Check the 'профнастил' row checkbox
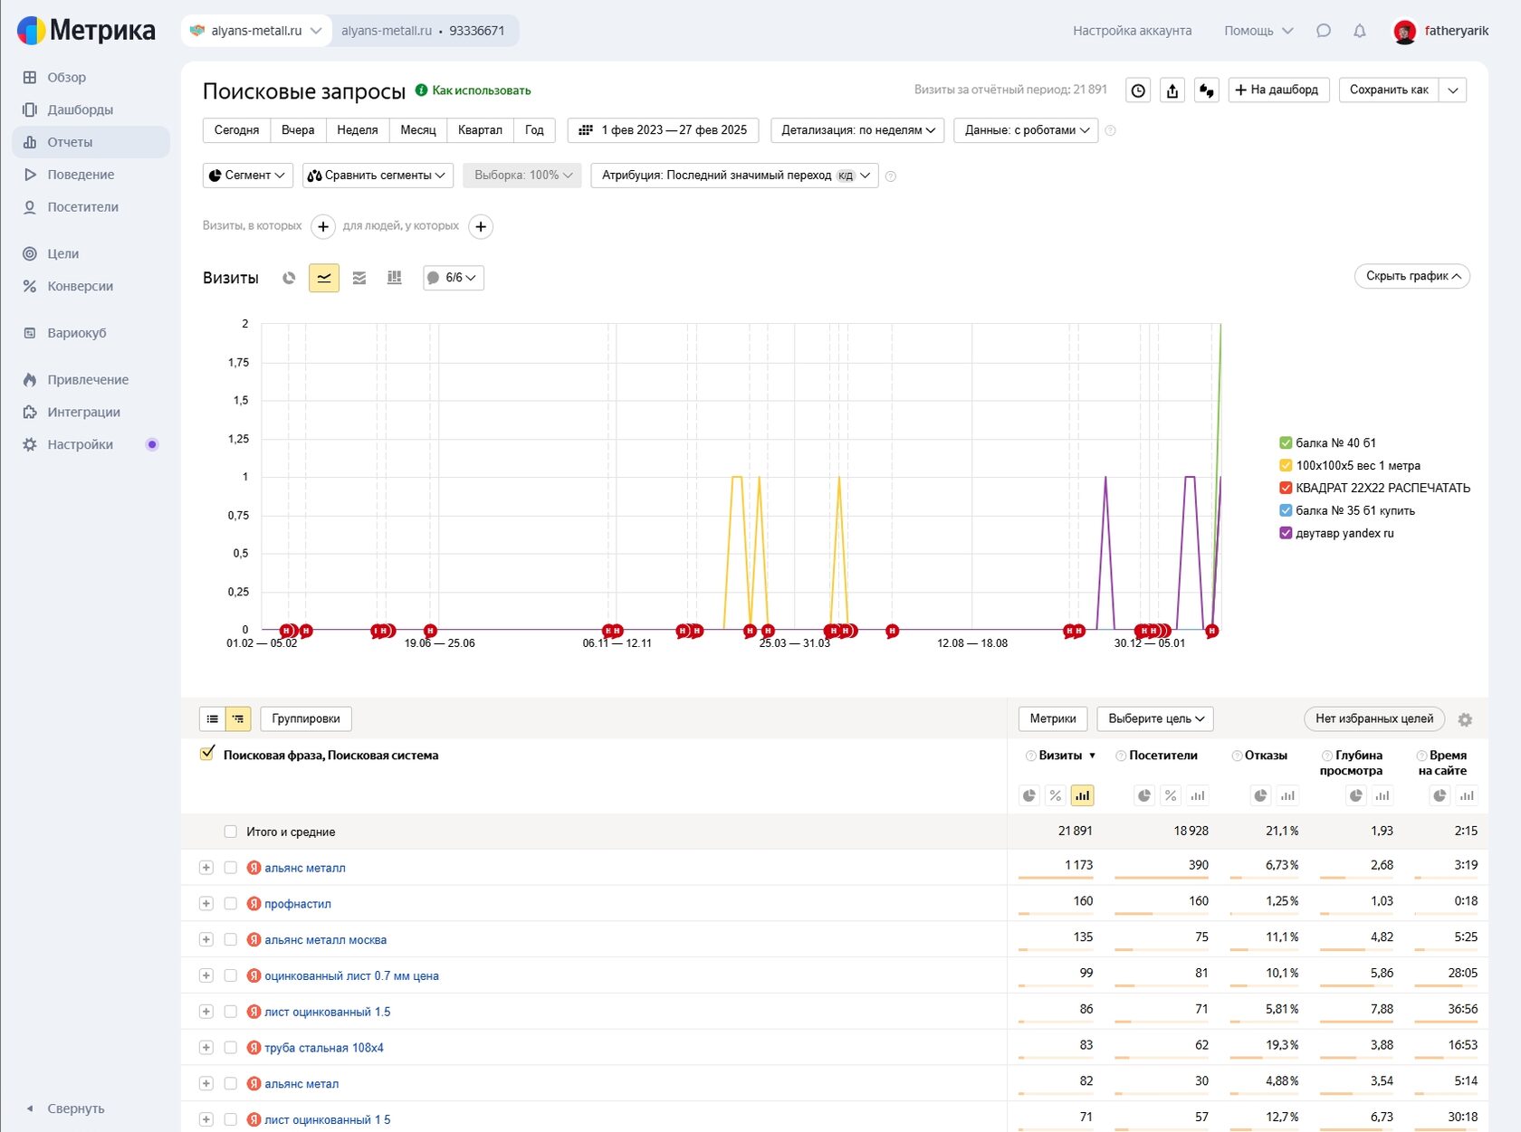This screenshot has height=1132, width=1521. point(231,904)
